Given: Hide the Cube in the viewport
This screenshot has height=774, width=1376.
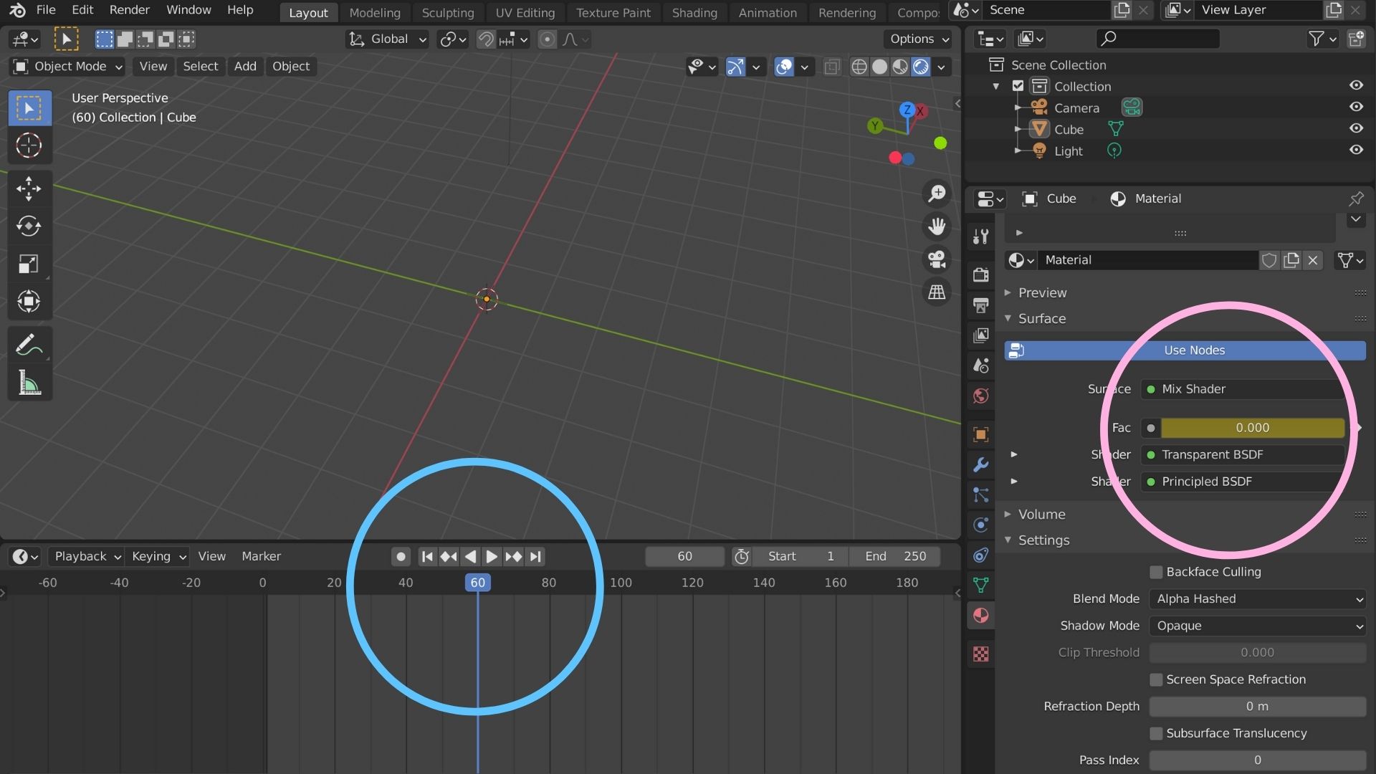Looking at the screenshot, I should 1357,128.
